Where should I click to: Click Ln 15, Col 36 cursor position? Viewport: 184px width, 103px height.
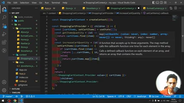pos(99,96)
